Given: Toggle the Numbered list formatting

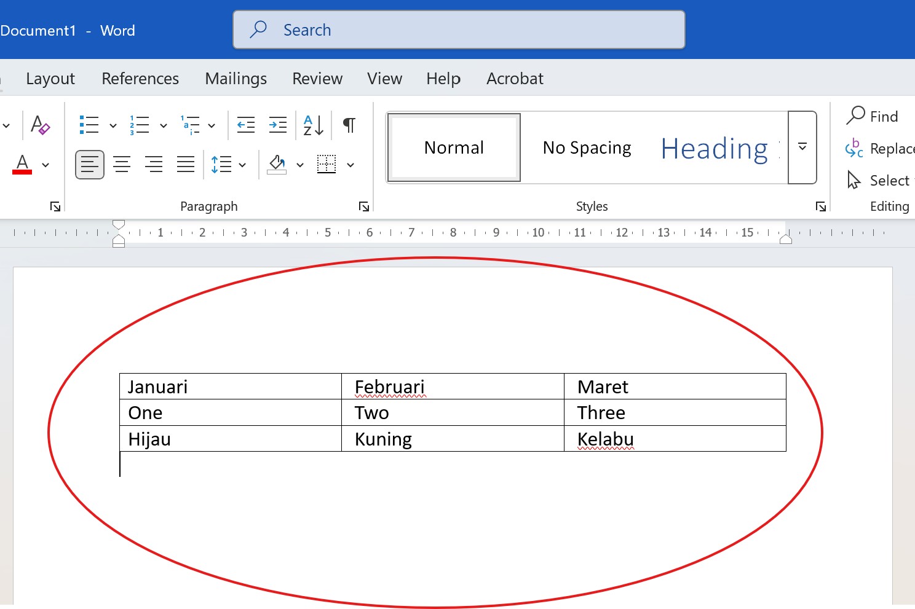Looking at the screenshot, I should point(138,124).
